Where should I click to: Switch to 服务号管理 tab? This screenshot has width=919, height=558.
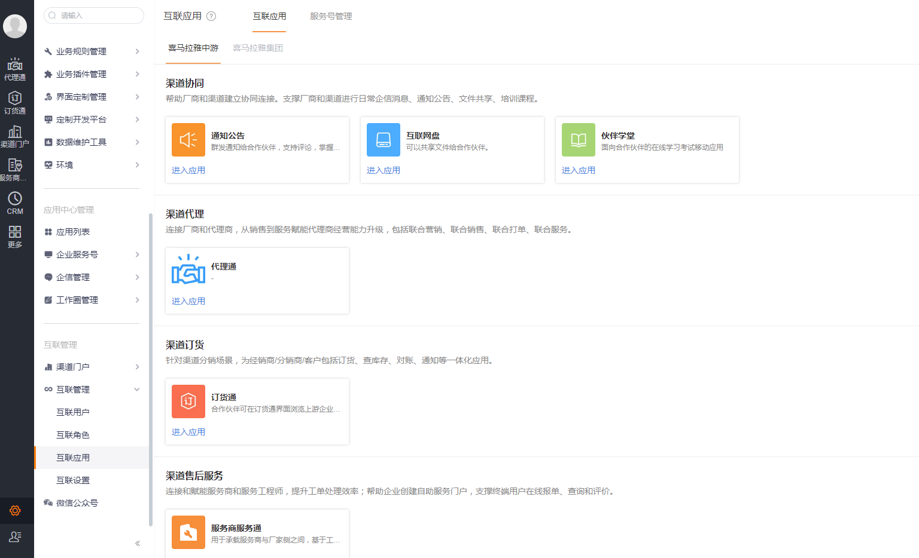click(x=331, y=16)
